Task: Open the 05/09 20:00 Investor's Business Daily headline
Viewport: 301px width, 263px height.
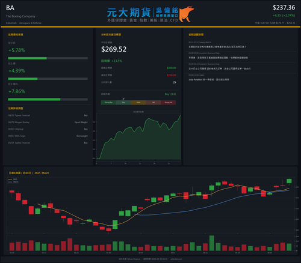Action: (219, 58)
